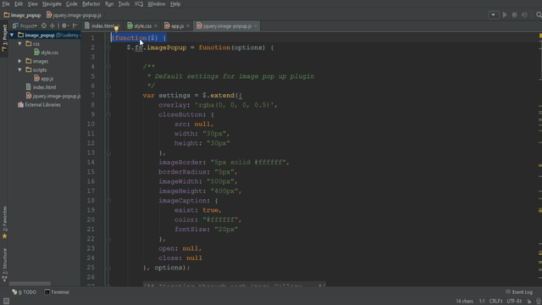
Task: Select External Libraries in the project tree
Action: 39,104
